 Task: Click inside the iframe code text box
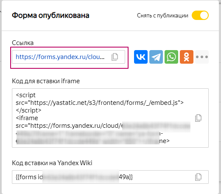(110, 118)
